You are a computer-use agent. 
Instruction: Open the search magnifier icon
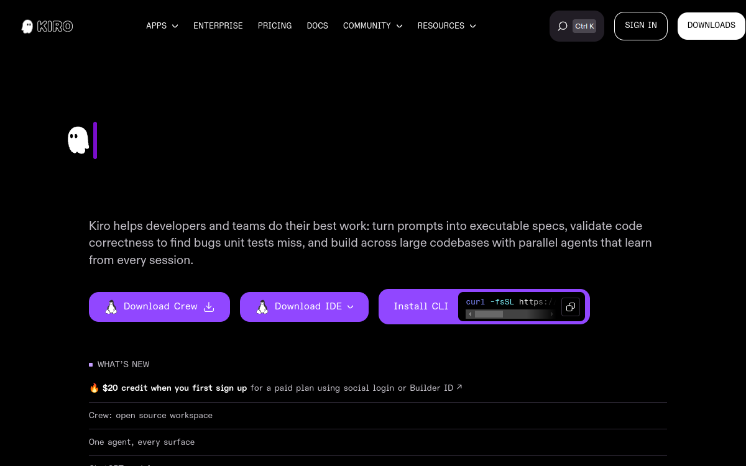(563, 26)
